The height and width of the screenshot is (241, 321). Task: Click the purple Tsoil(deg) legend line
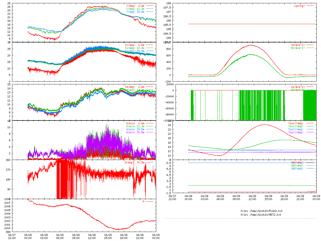click(310, 132)
